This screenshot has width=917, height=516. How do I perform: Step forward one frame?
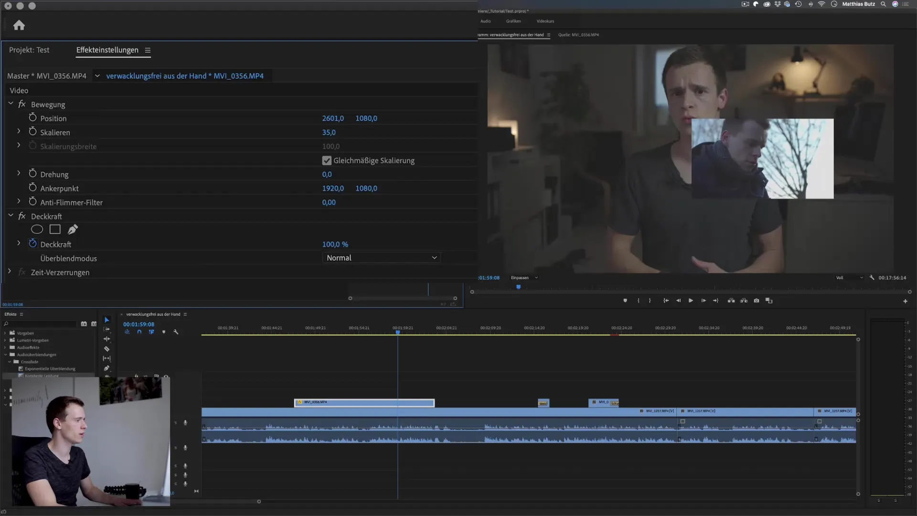click(704, 301)
